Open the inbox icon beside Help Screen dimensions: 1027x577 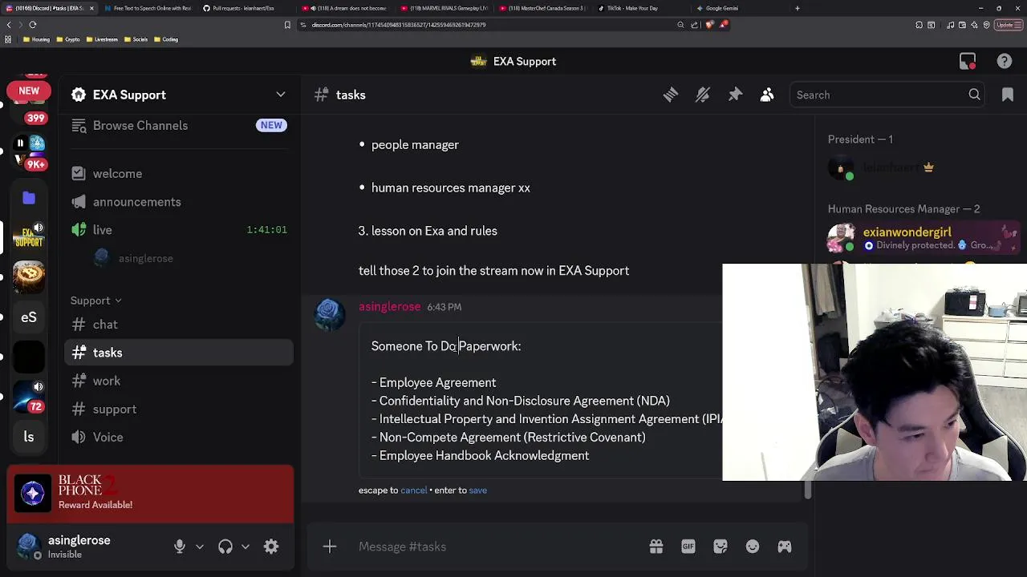tap(968, 62)
